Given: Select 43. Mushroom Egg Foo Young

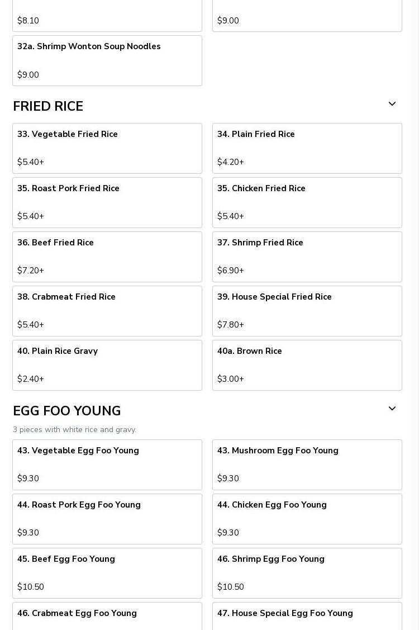Looking at the screenshot, I should tap(307, 465).
